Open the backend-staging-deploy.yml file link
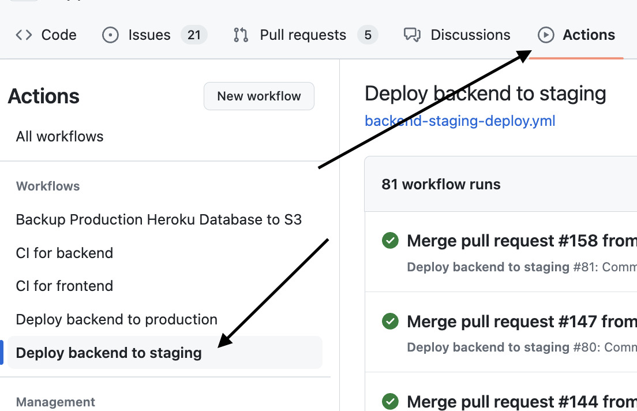 tap(460, 121)
